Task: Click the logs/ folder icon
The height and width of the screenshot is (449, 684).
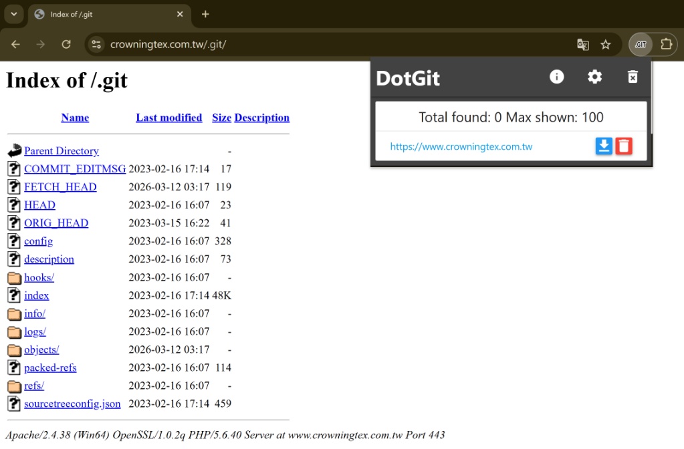Action: (x=14, y=331)
